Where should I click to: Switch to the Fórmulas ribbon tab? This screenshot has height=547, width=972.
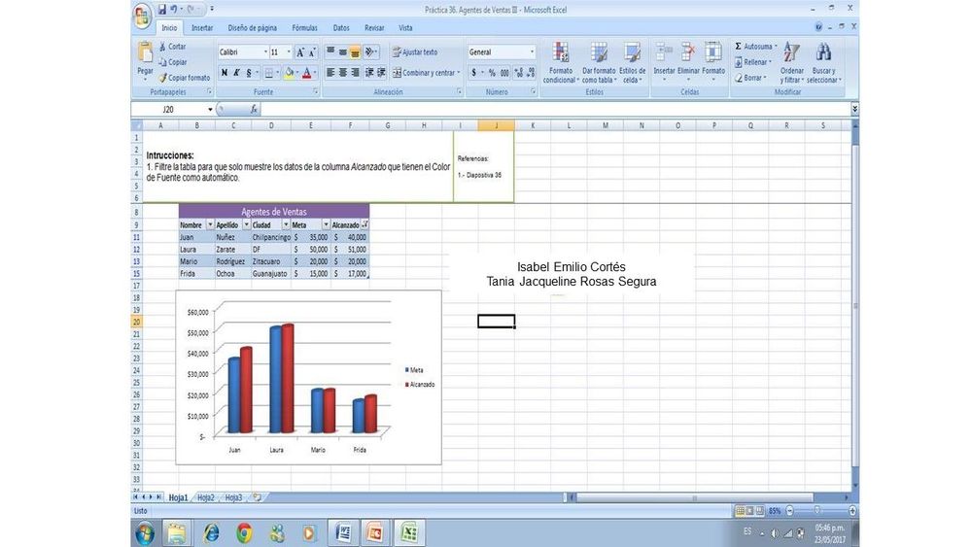pyautogui.click(x=304, y=28)
